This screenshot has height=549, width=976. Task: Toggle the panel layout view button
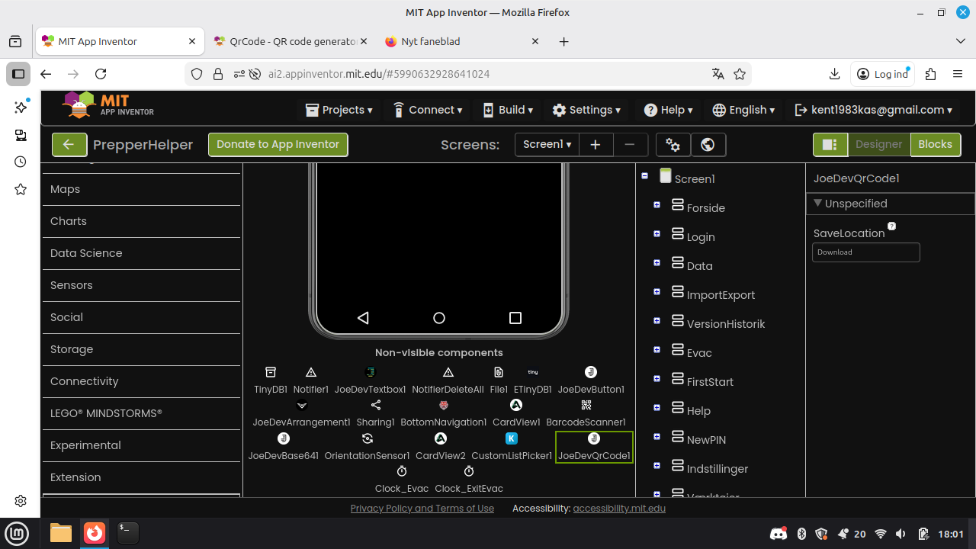pos(830,144)
